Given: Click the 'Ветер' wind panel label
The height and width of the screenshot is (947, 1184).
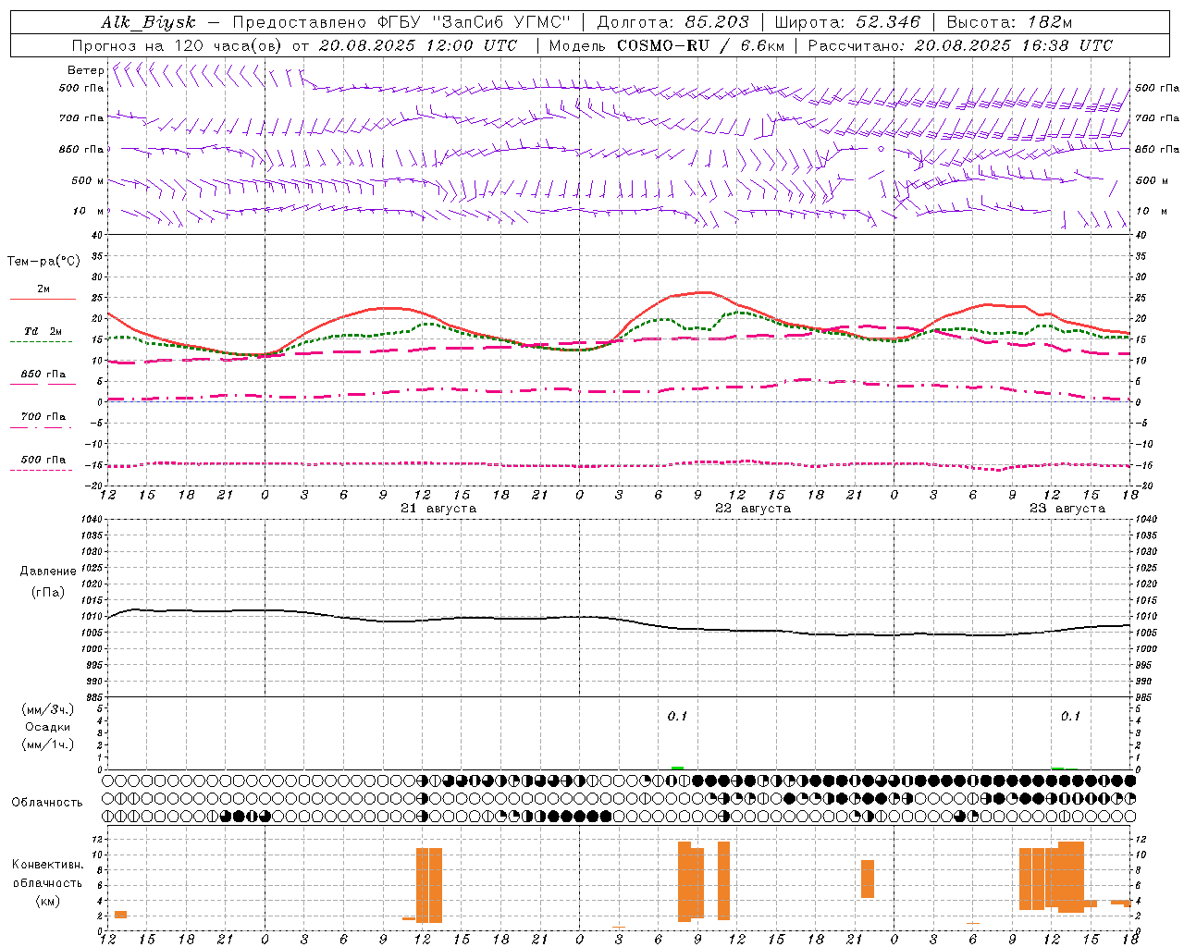Looking at the screenshot, I should [x=85, y=70].
